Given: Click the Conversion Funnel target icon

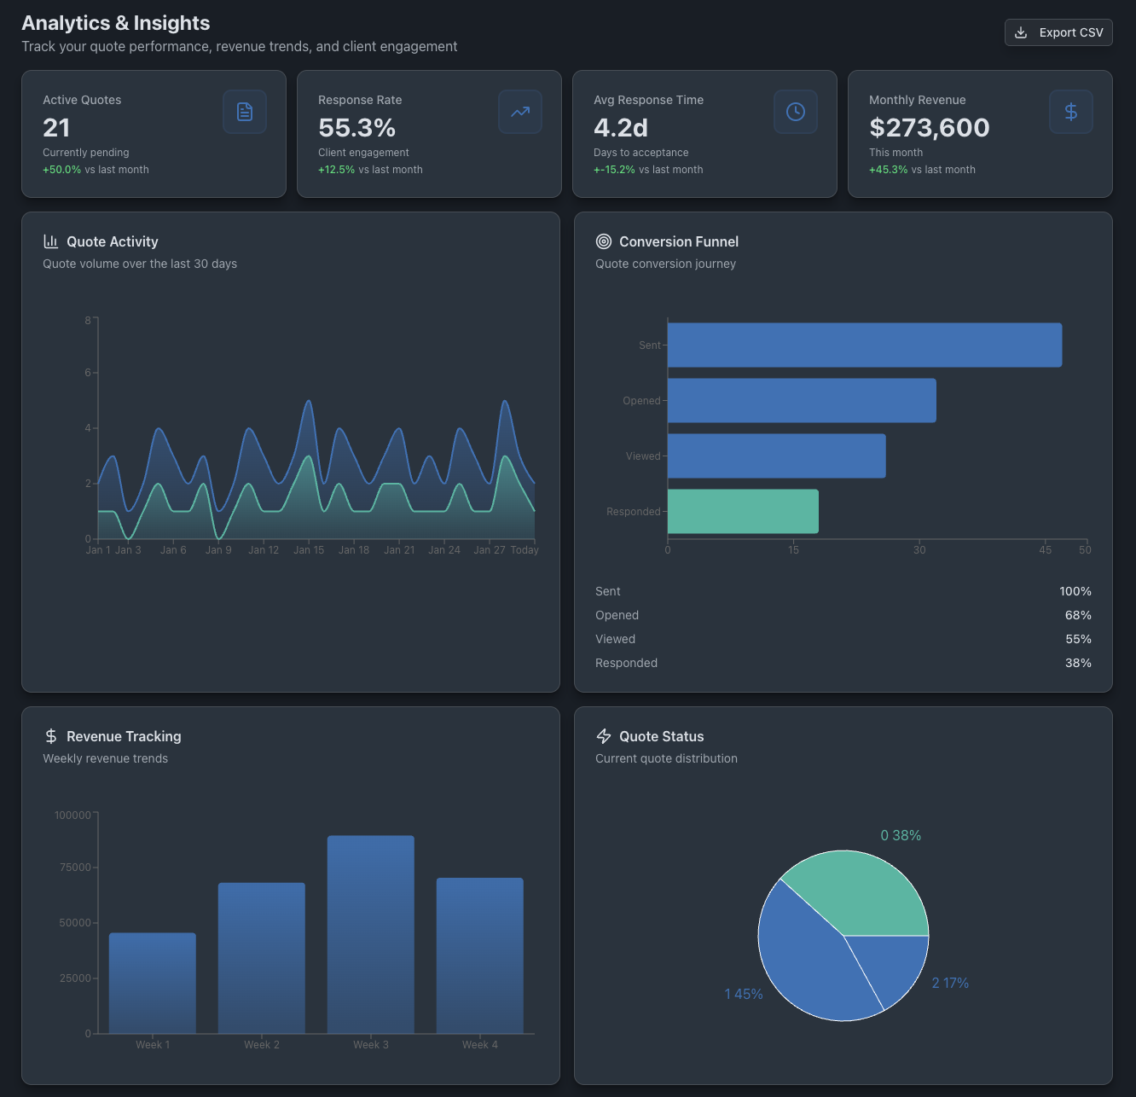Looking at the screenshot, I should coord(605,241).
